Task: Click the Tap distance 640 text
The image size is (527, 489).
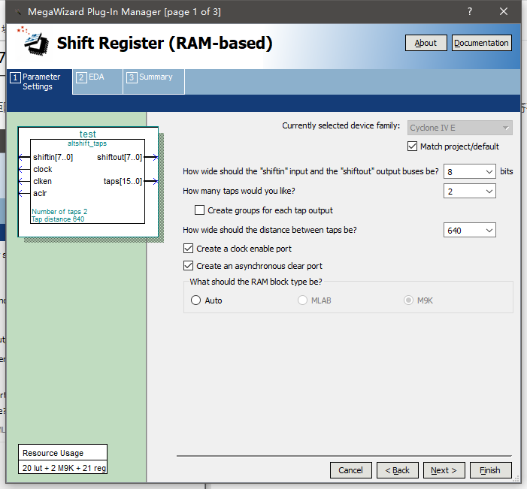Action: pyautogui.click(x=58, y=219)
